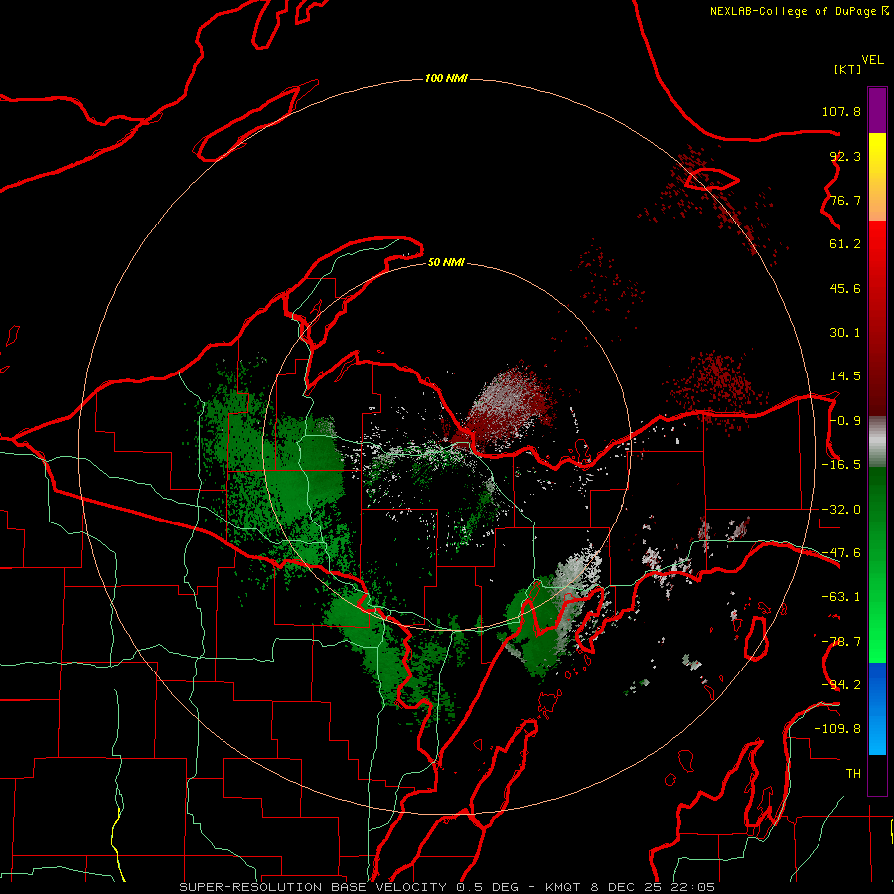Click the 61.2 velocity legend value
The image size is (894, 894).
click(845, 244)
